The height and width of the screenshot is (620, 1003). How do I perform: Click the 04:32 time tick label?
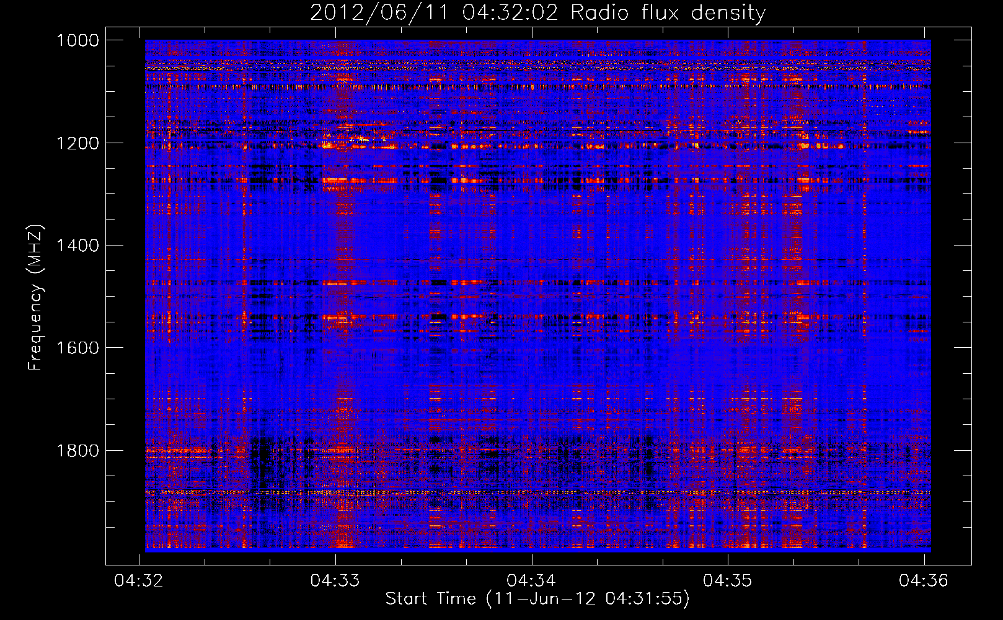[139, 581]
